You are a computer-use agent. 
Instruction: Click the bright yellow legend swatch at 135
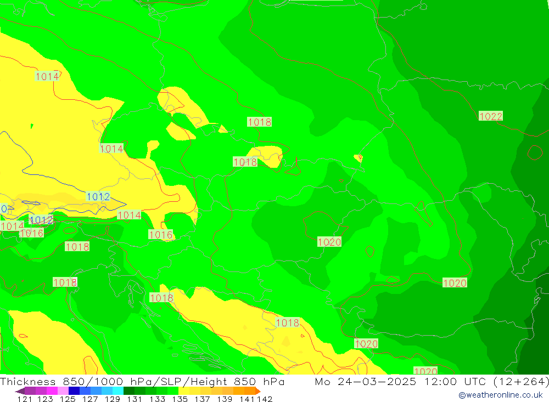point(184,390)
